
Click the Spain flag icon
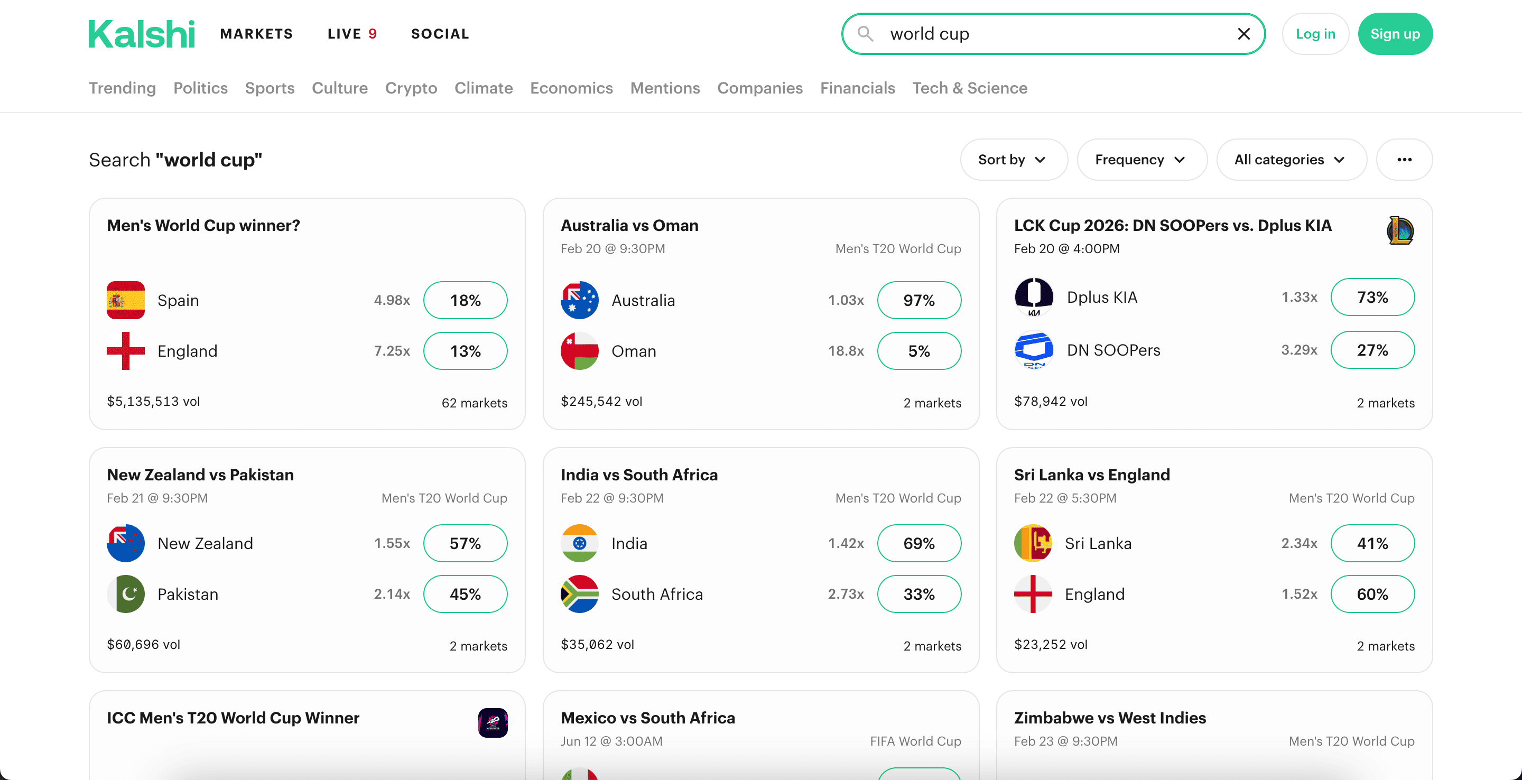click(x=125, y=300)
